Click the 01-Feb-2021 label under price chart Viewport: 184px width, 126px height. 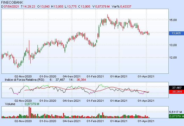95,77
